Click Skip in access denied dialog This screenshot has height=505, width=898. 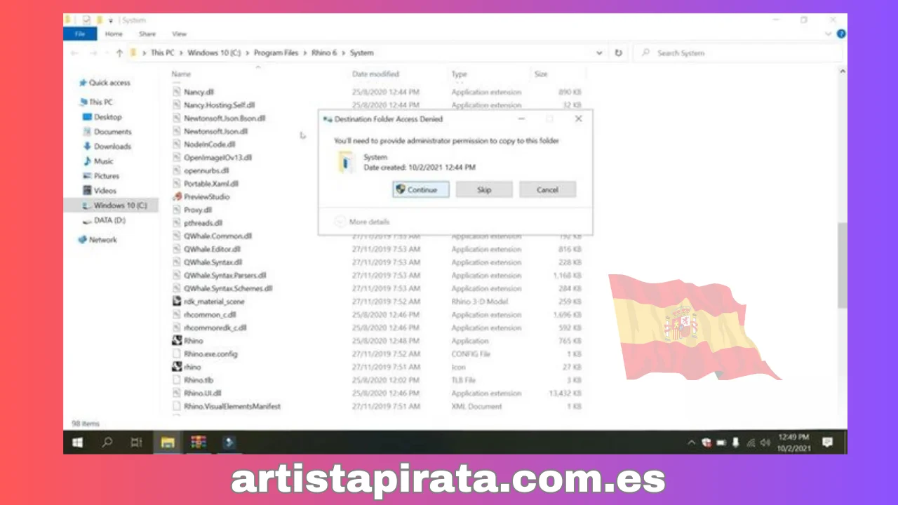coord(484,189)
